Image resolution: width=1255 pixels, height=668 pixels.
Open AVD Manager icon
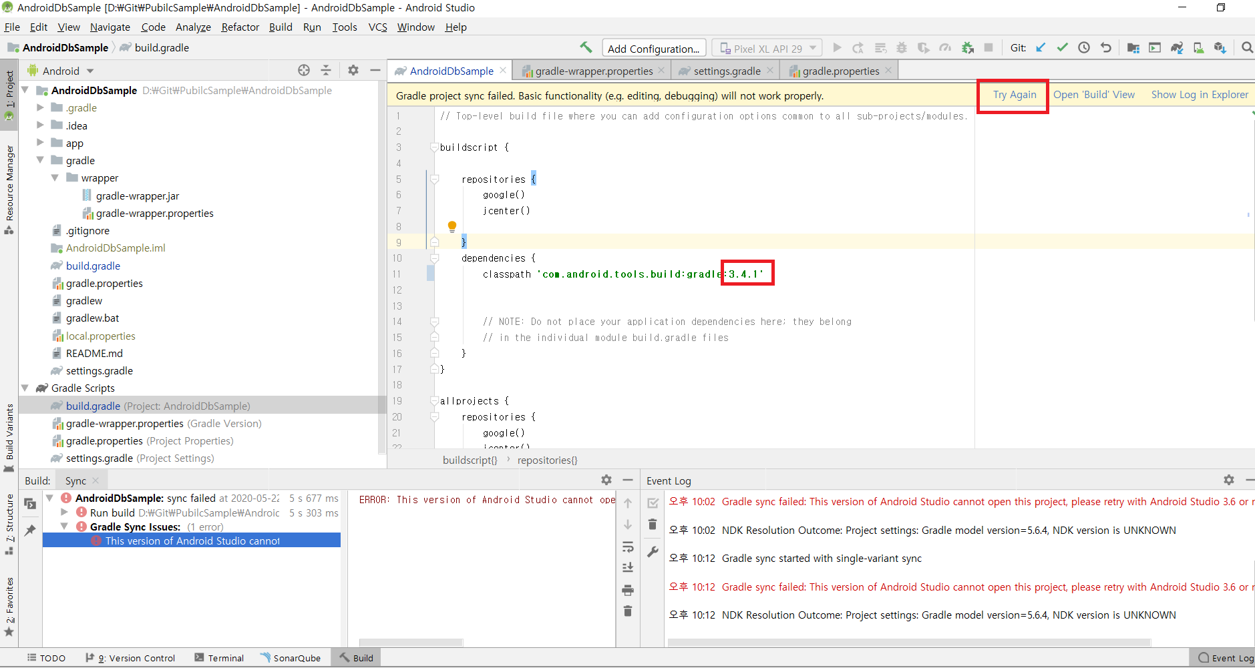1199,47
